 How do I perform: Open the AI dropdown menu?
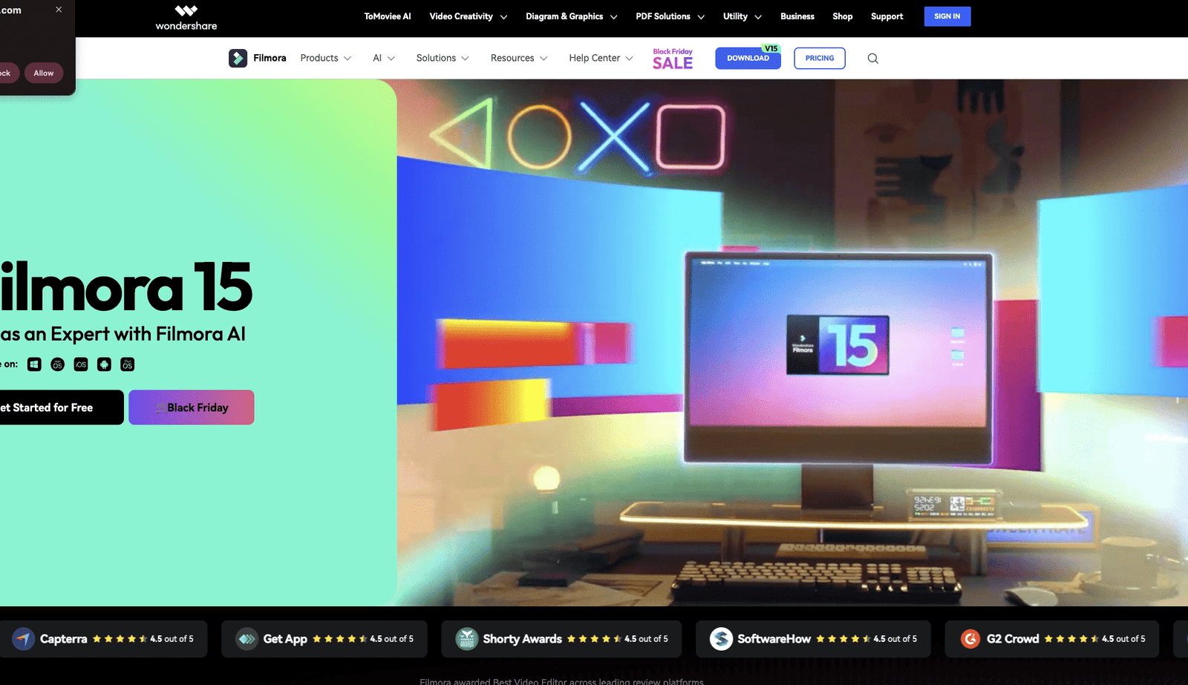click(384, 58)
